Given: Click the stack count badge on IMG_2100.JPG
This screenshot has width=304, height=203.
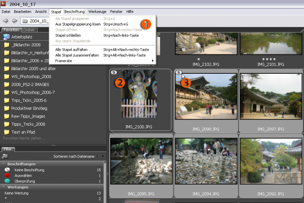Looking at the screenshot, I should coord(113,73).
